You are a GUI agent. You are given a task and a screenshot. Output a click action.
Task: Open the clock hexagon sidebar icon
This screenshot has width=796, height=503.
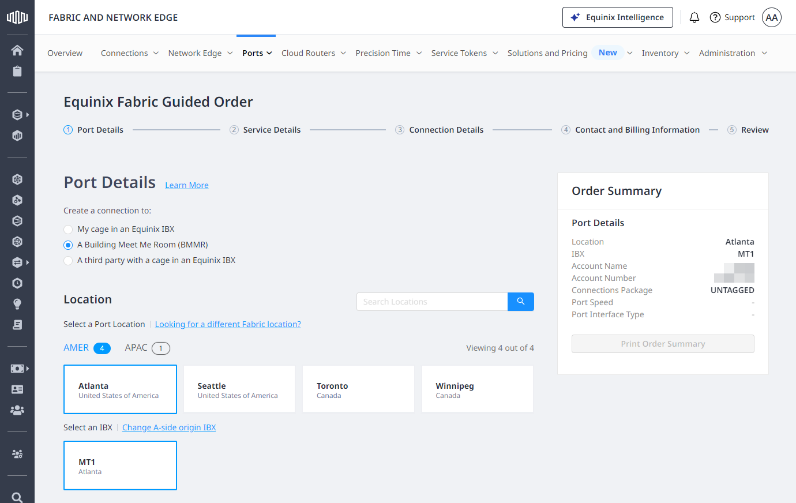pos(17,283)
